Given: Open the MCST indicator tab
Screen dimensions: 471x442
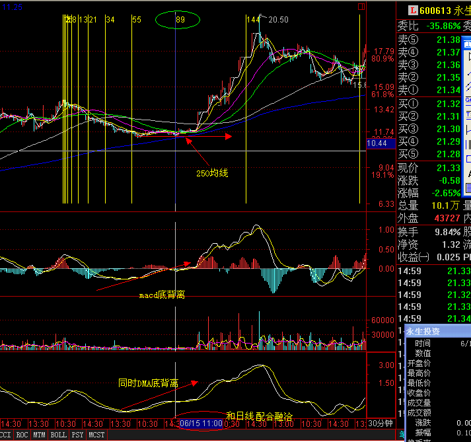Looking at the screenshot, I should coord(96,435).
